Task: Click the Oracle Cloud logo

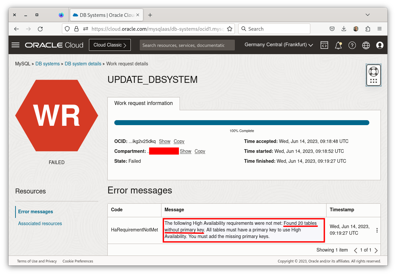Action: 54,45
